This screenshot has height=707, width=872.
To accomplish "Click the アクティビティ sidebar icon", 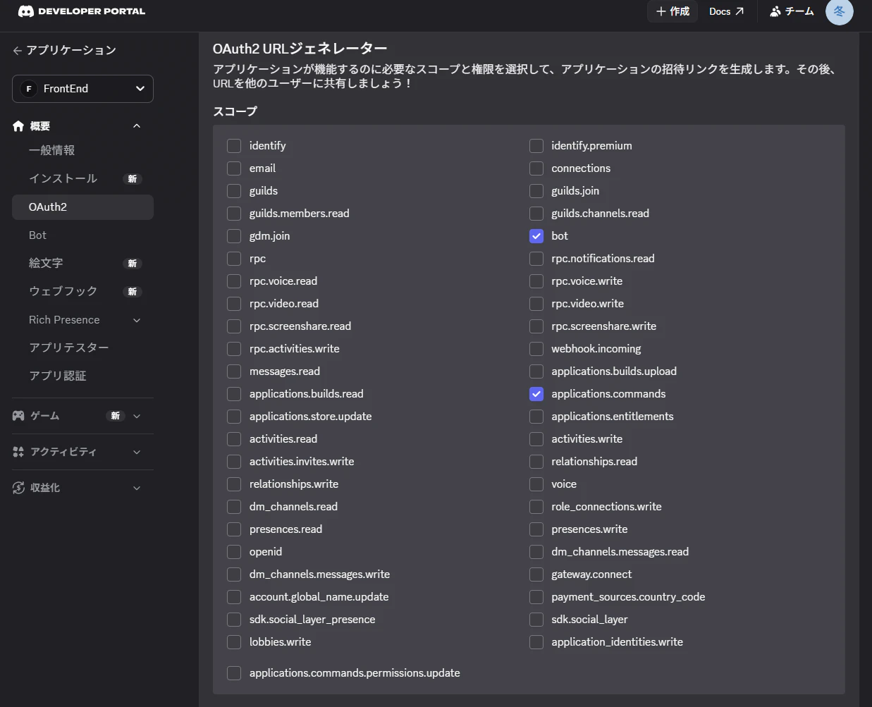I will [x=18, y=452].
